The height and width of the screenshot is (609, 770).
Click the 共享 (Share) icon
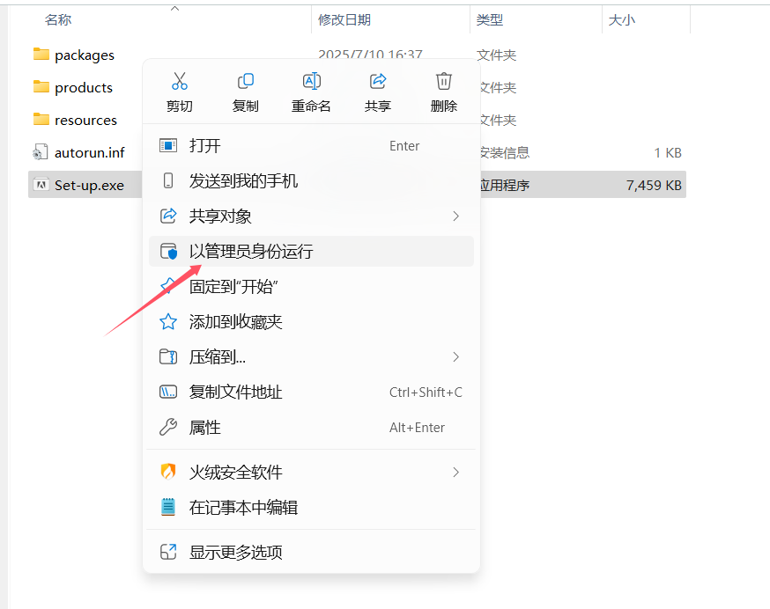[377, 80]
